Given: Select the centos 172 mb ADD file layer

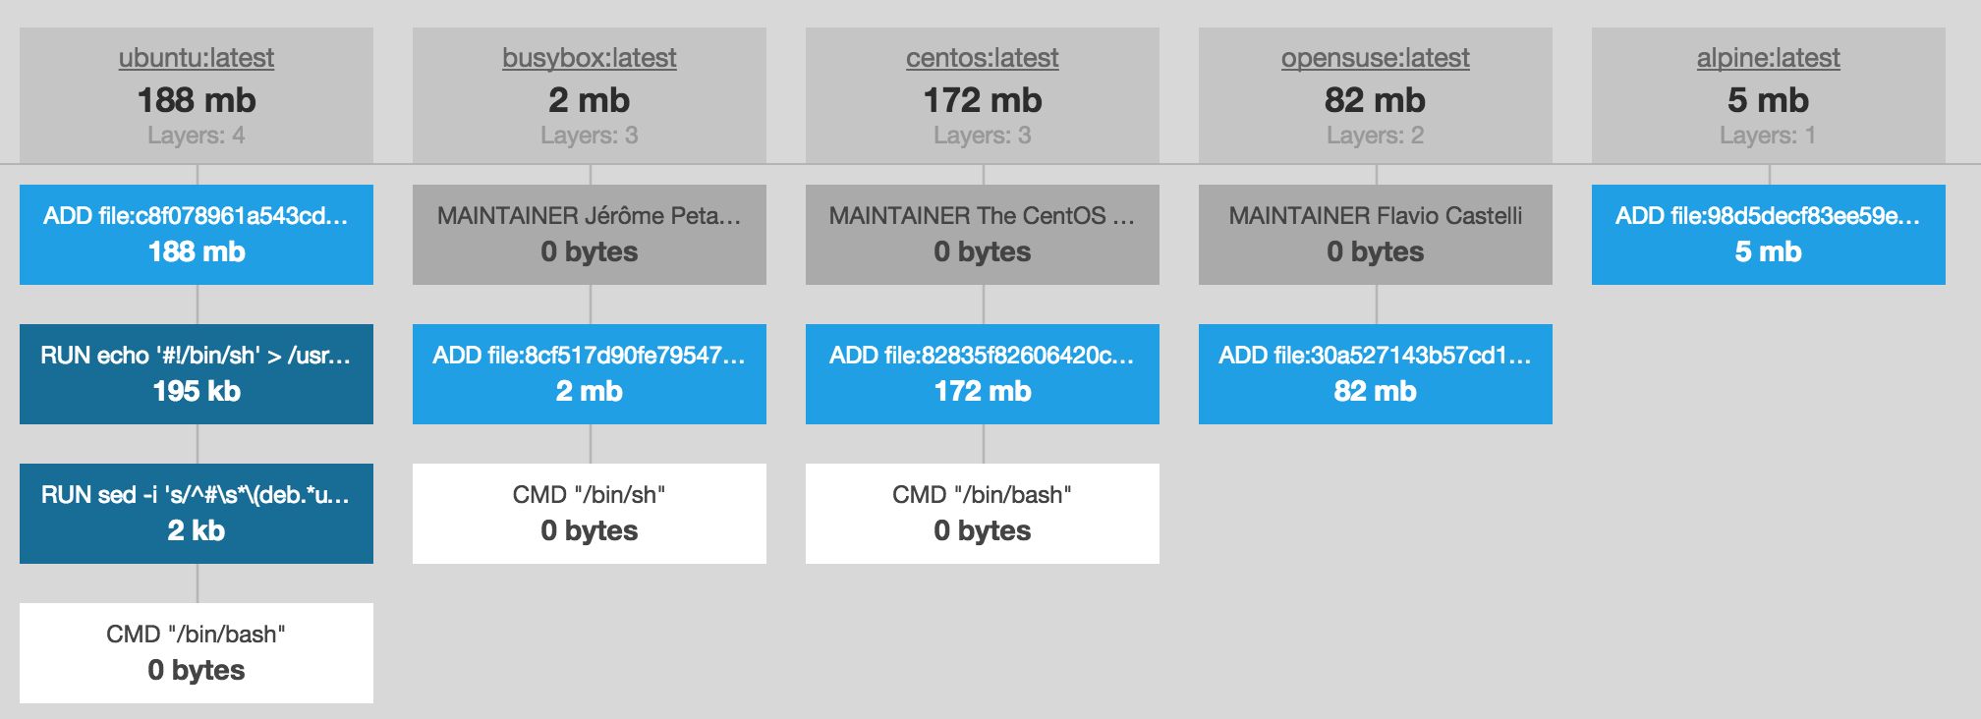Looking at the screenshot, I should [983, 374].
